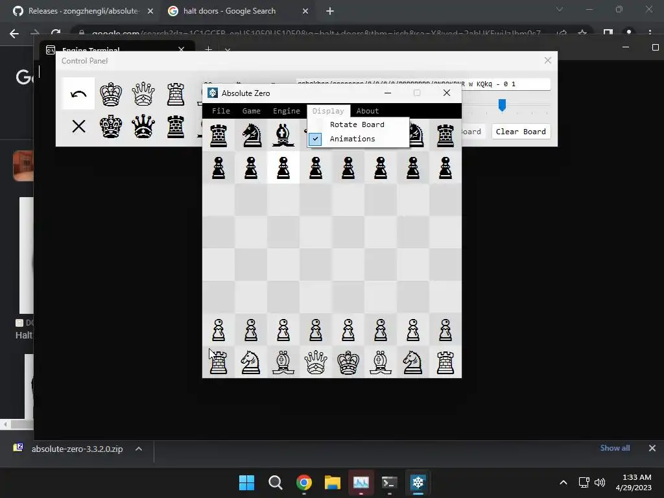Adjust the blue slider thumb in Control Panel

502,104
